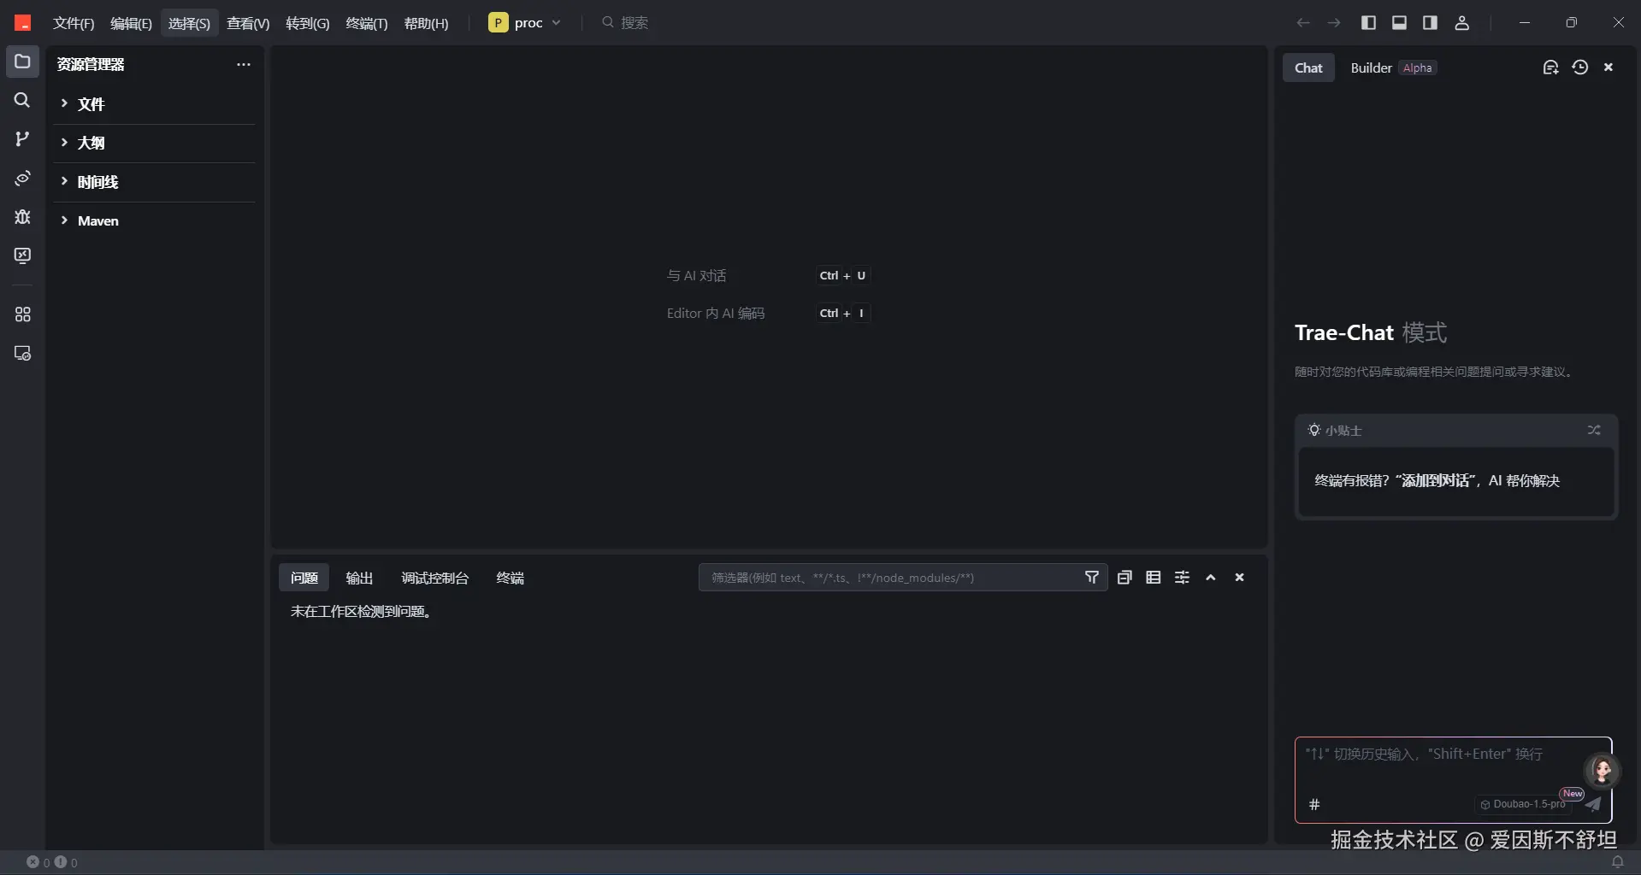Open the 查看(V) menu
Screen dimensions: 1641x875
tap(248, 23)
